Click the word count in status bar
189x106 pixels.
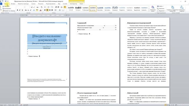click(x=13, y=105)
